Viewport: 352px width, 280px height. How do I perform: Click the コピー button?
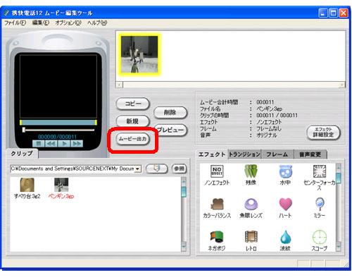[133, 104]
